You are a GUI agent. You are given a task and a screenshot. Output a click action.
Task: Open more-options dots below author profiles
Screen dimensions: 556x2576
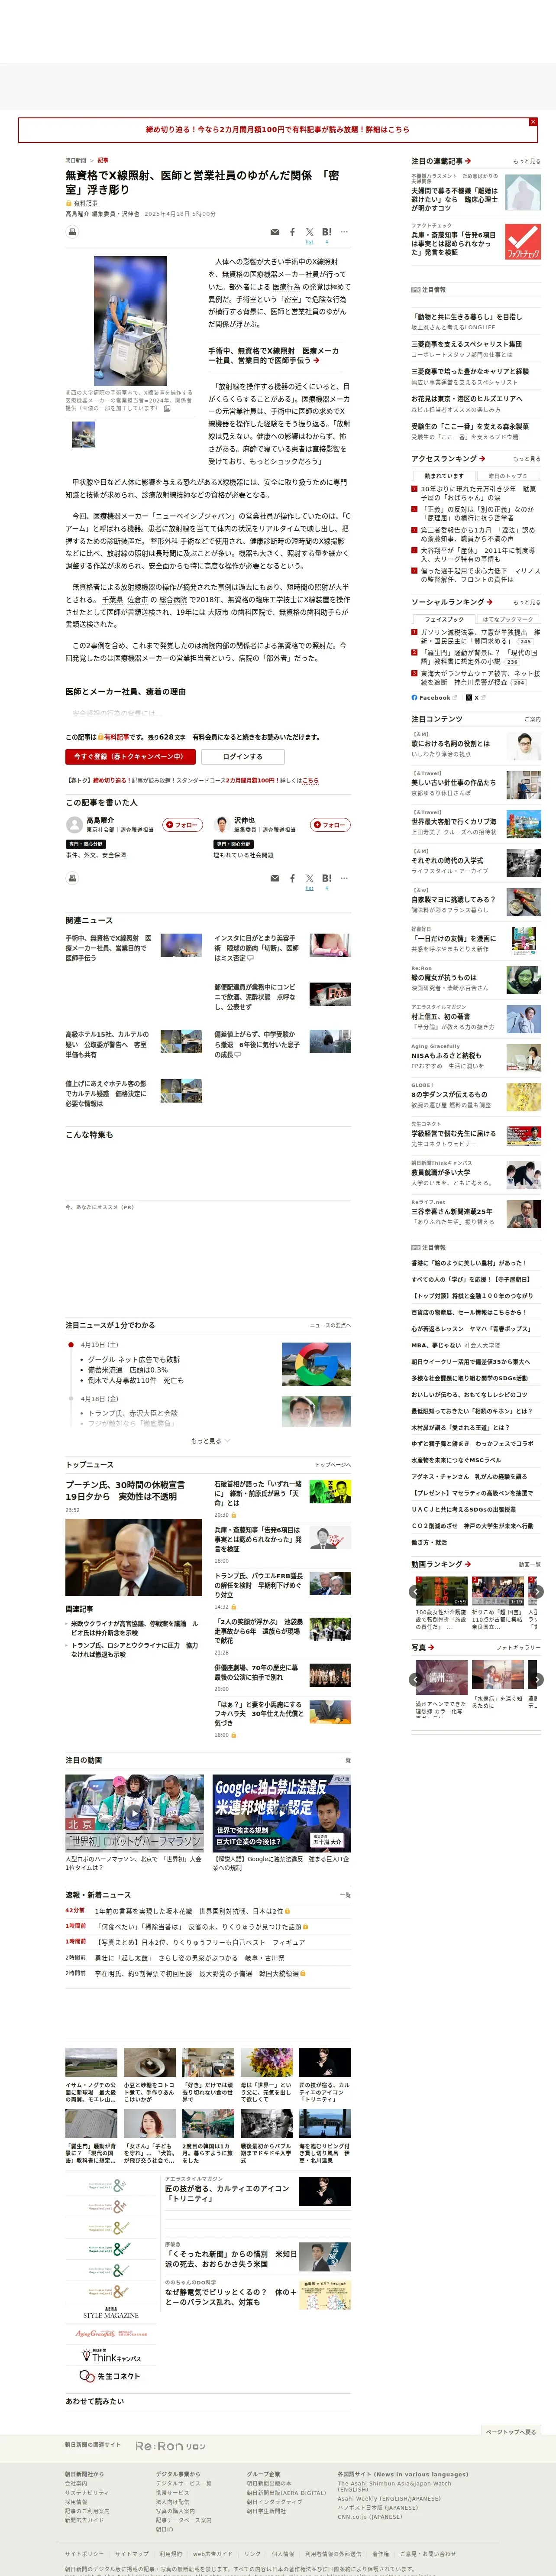coord(344,878)
